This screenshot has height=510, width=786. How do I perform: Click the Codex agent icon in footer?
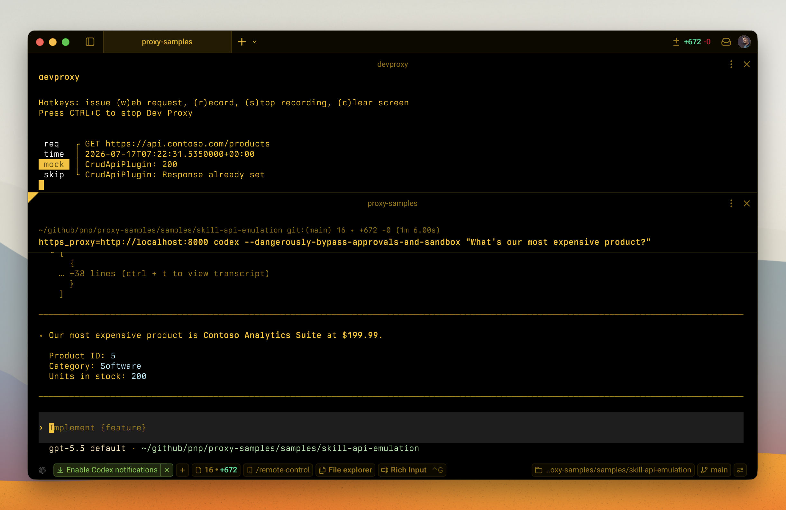[42, 470]
